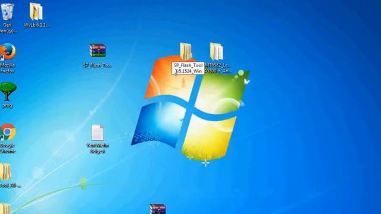This screenshot has height=214, width=381.
Task: Select the Mozilla Firefox shortcut icon
Action: click(8, 52)
